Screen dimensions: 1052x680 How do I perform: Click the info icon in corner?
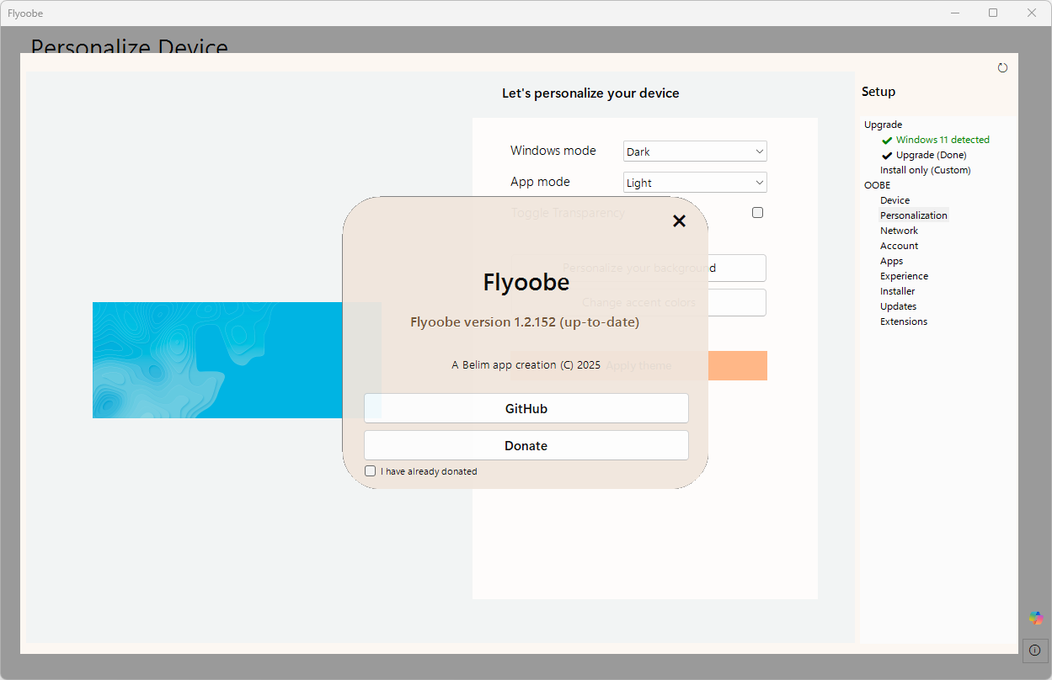1035,650
